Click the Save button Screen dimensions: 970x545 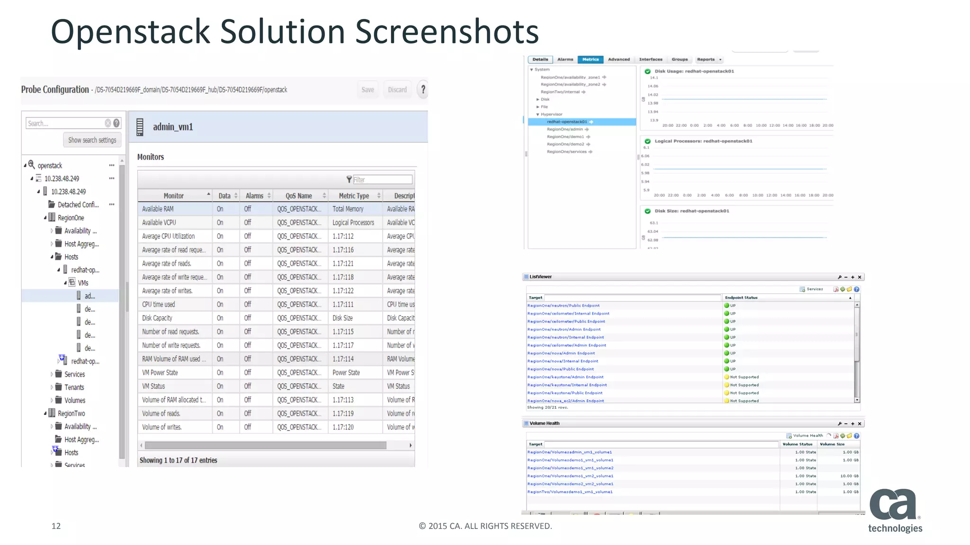point(368,90)
